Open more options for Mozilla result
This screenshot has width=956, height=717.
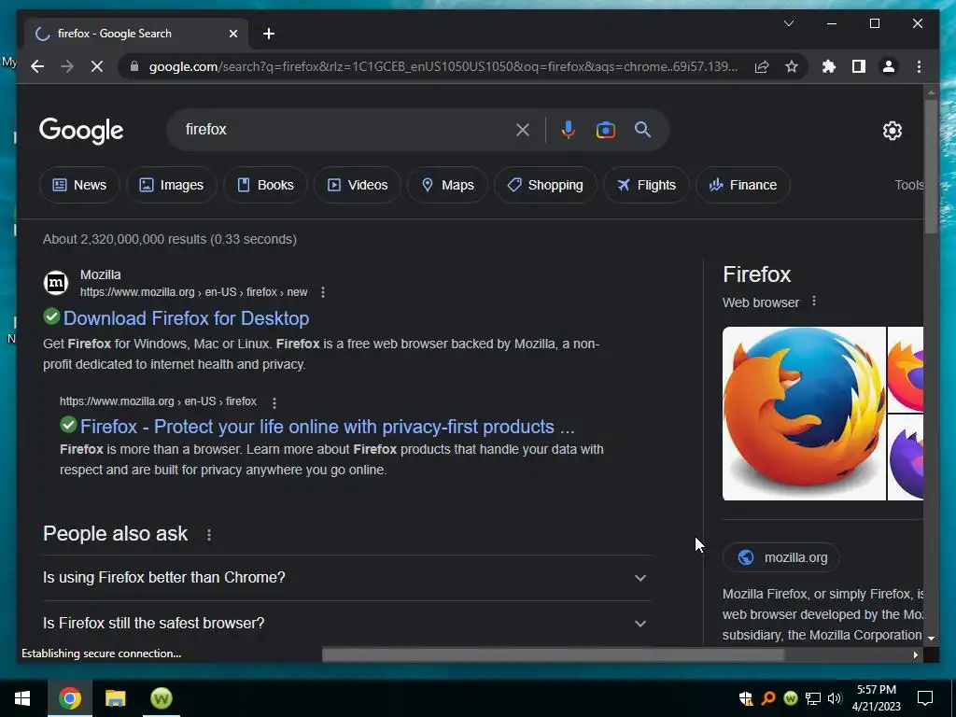(322, 292)
